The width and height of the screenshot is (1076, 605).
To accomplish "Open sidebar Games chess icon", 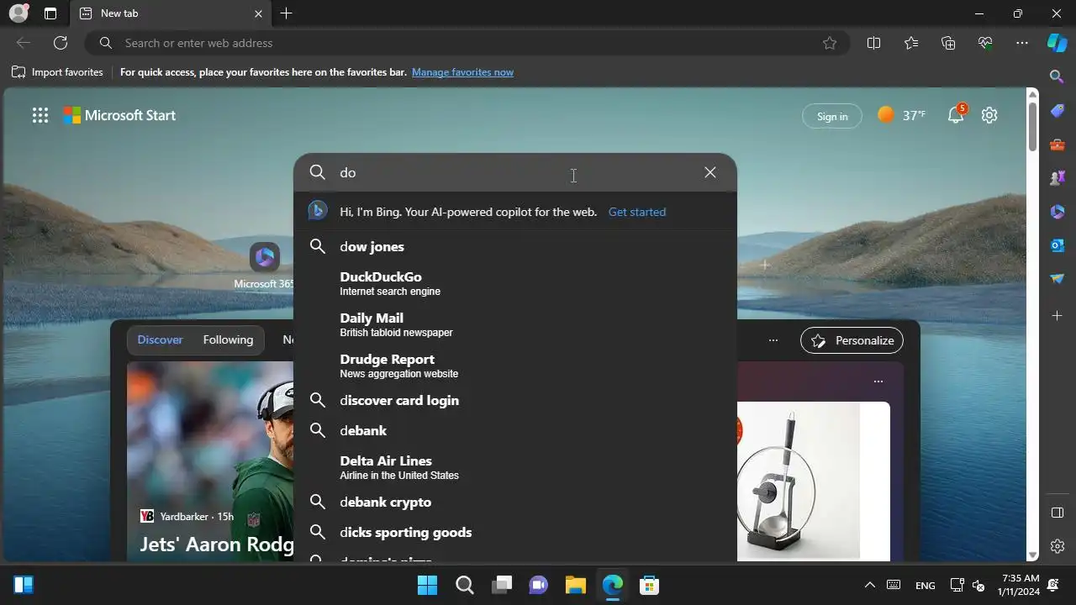I will 1058,178.
